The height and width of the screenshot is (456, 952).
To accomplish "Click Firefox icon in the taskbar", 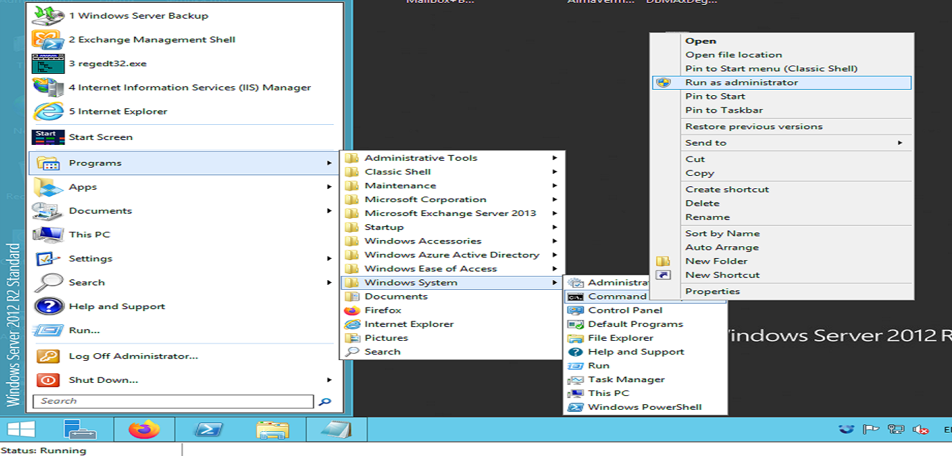I will 144,430.
